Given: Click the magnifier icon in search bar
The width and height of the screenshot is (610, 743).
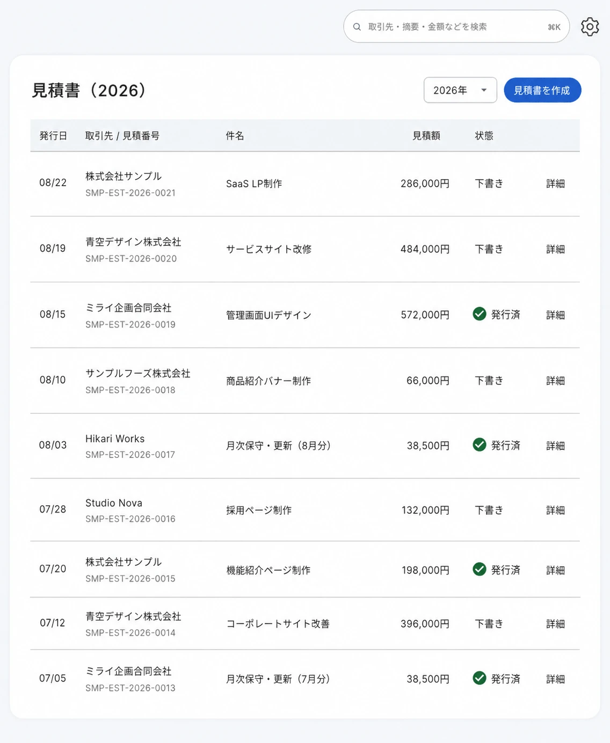Looking at the screenshot, I should pos(357,27).
